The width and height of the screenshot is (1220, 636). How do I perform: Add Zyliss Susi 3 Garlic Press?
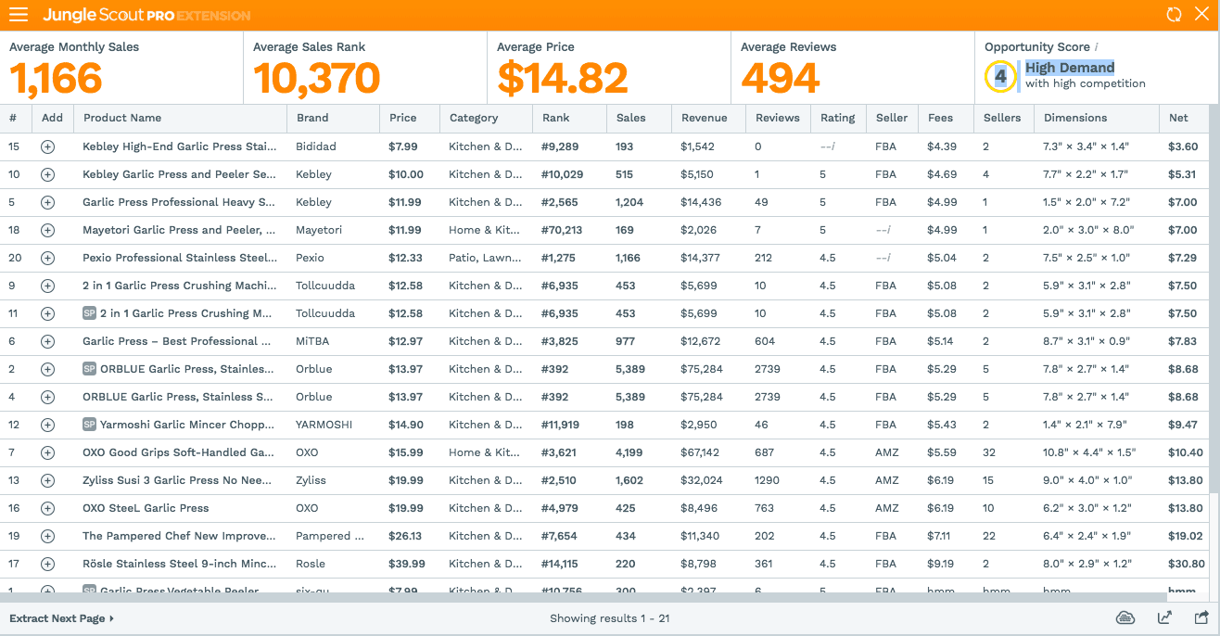tap(47, 480)
